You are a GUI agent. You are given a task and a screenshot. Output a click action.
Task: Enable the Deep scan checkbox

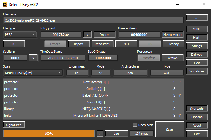click(x=135, y=125)
